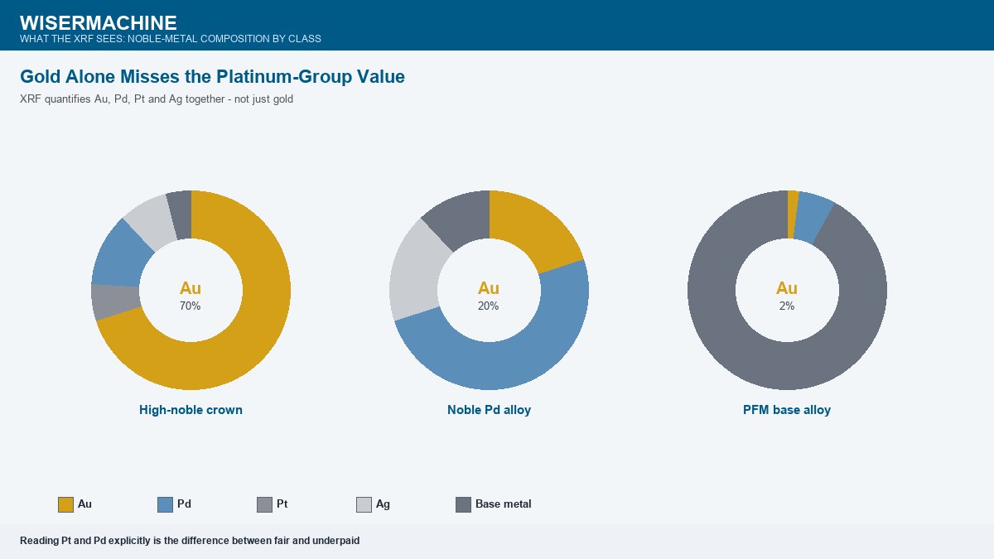Click the 'Pt' legend label text

(x=282, y=504)
